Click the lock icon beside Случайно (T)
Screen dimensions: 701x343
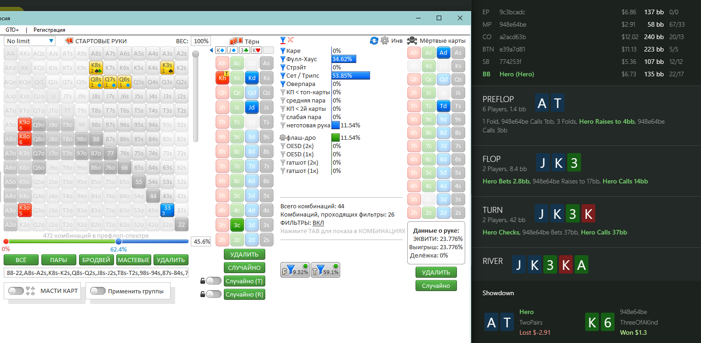(202, 281)
